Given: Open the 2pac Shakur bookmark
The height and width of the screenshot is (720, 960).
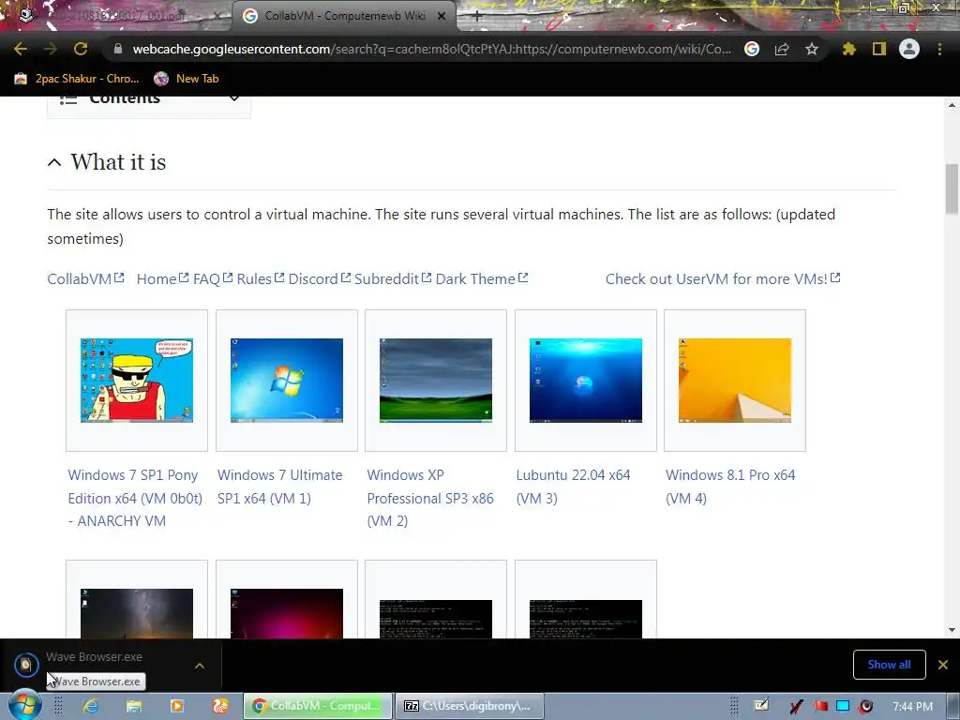Looking at the screenshot, I should (77, 79).
